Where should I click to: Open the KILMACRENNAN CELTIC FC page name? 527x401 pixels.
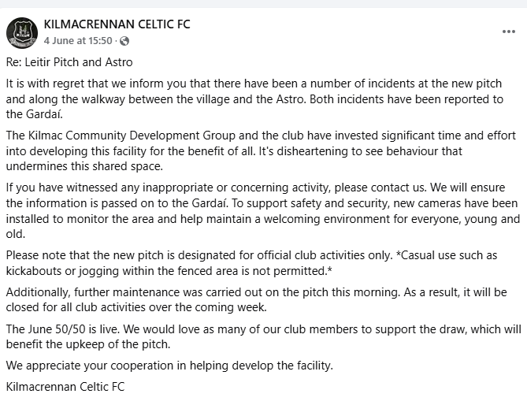117,24
